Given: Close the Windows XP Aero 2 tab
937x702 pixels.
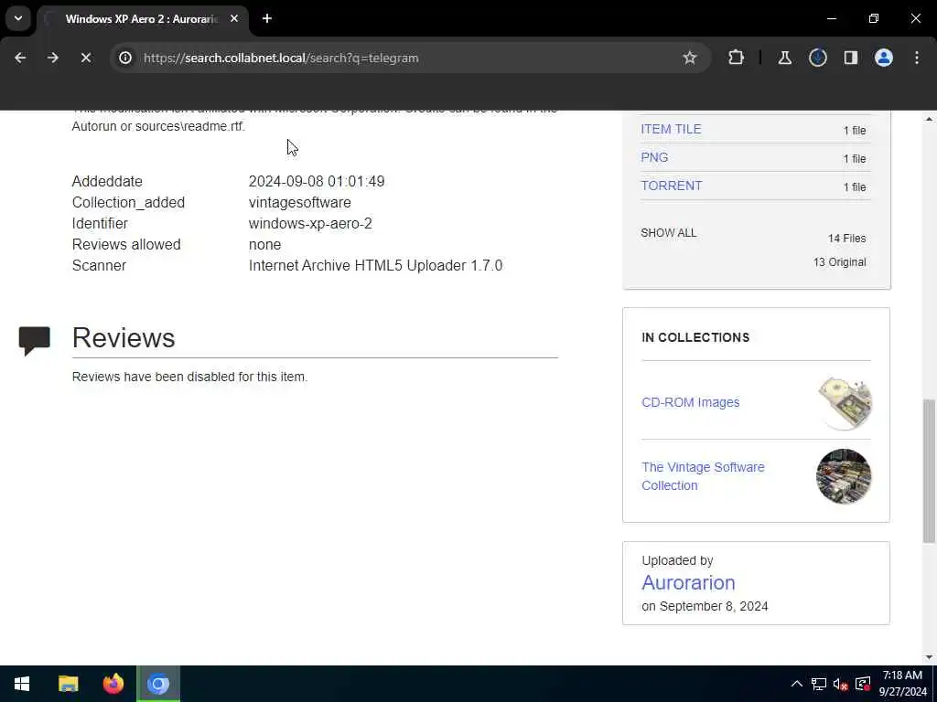Looking at the screenshot, I should pyautogui.click(x=234, y=18).
